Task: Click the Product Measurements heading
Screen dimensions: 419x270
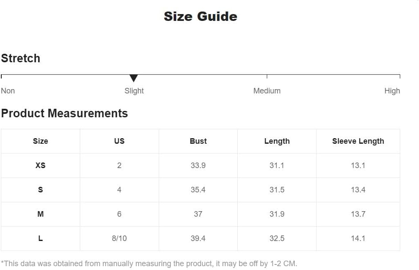Action: [x=64, y=113]
